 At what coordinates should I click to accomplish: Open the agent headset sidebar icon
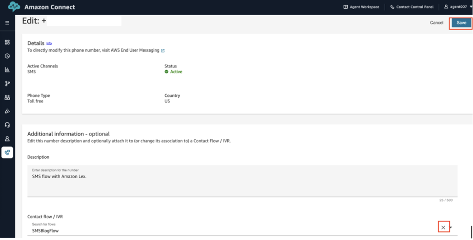7,125
